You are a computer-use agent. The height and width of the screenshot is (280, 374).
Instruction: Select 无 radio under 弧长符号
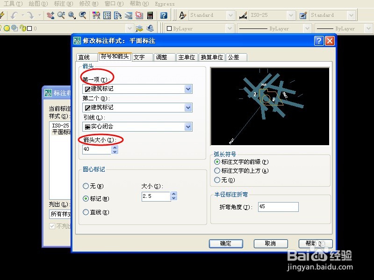tap(217, 180)
